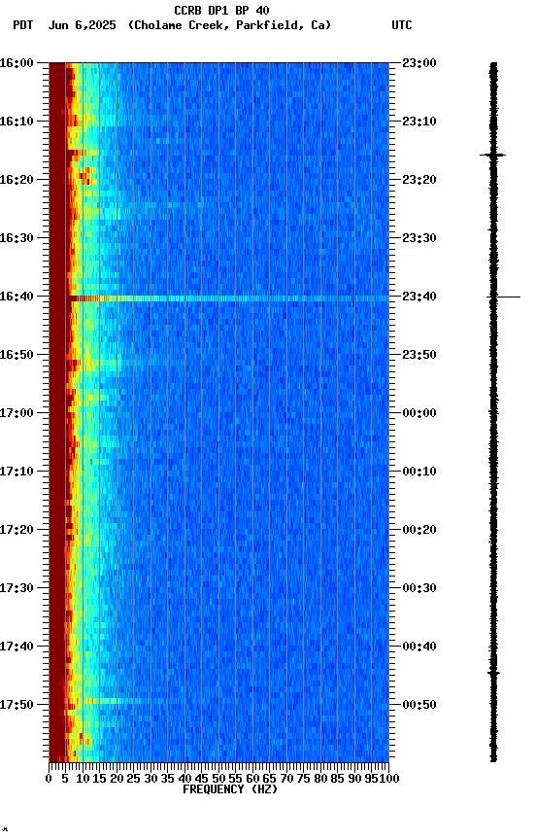Click the '00:30' UTC time label
The image size is (536, 840).
[x=419, y=589]
